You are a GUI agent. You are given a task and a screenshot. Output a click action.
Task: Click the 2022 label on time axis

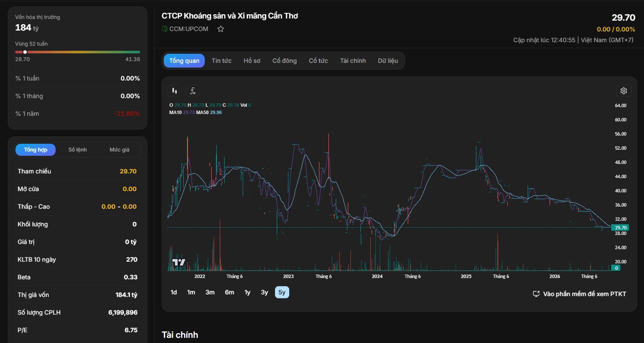coord(200,276)
